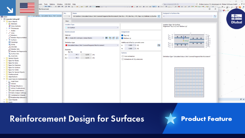
Task: Open the Window menu
Action: tap(60, 4)
